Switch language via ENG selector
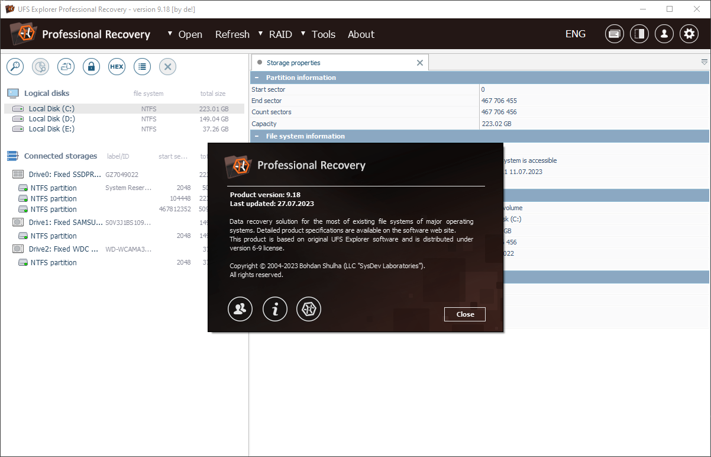The image size is (711, 457). (x=576, y=34)
